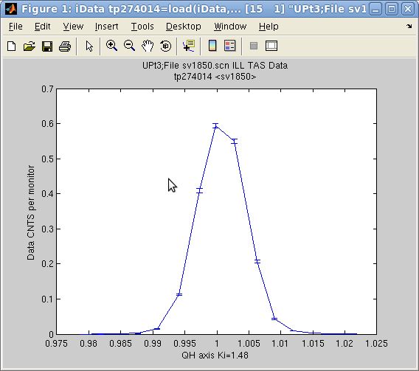Open the Insert menu
The width and height of the screenshot is (419, 371).
tap(107, 27)
